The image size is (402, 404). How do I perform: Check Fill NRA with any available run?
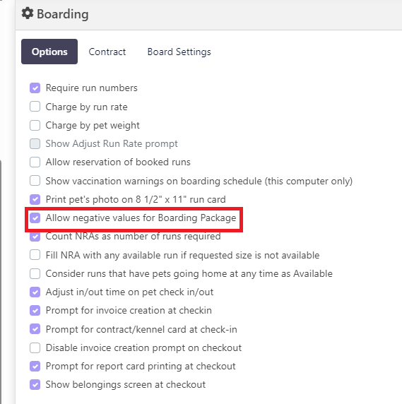point(35,255)
